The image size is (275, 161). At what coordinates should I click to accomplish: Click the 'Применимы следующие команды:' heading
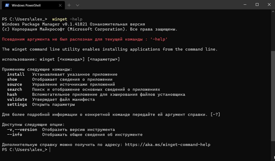[37, 69]
